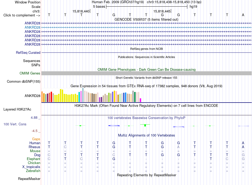Click the 'hg19' text beside scale bar
Screen dimensions: 252x185
[x=193, y=7]
